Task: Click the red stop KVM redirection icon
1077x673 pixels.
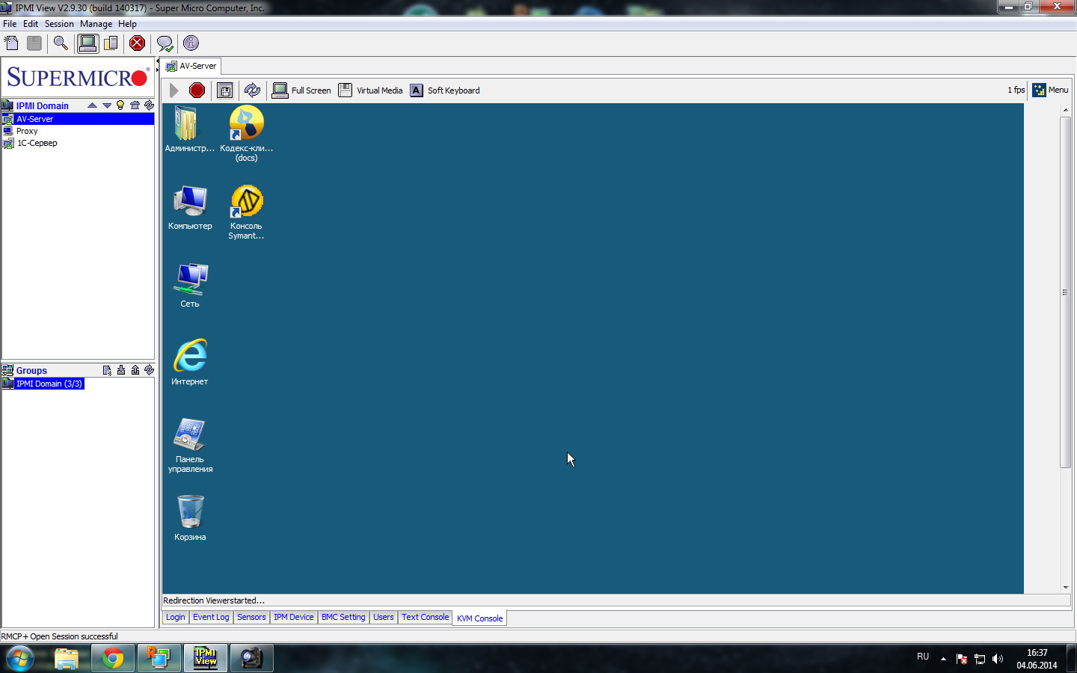Action: (197, 90)
